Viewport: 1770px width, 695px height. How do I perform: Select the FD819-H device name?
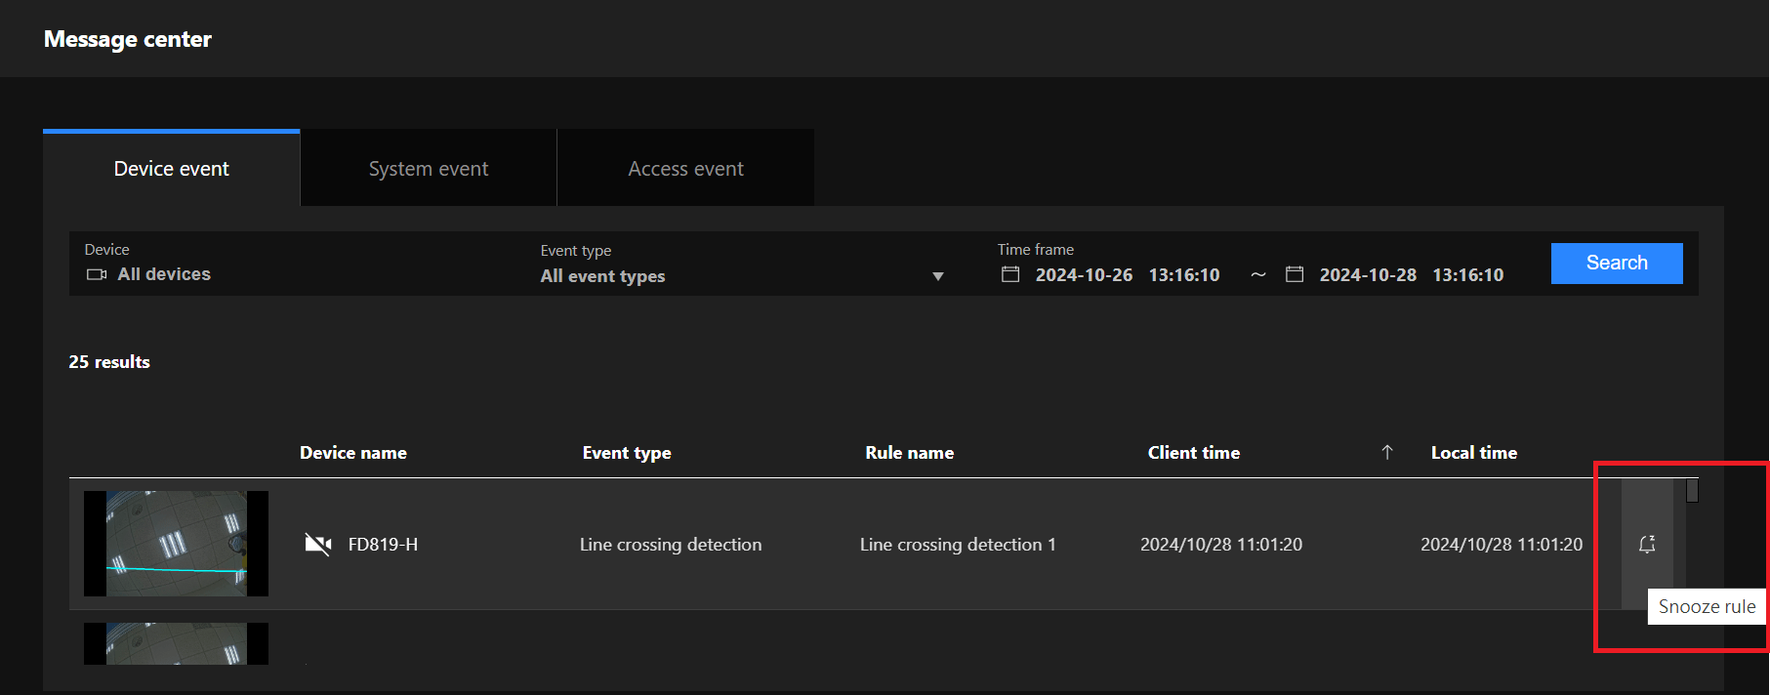[x=383, y=545]
